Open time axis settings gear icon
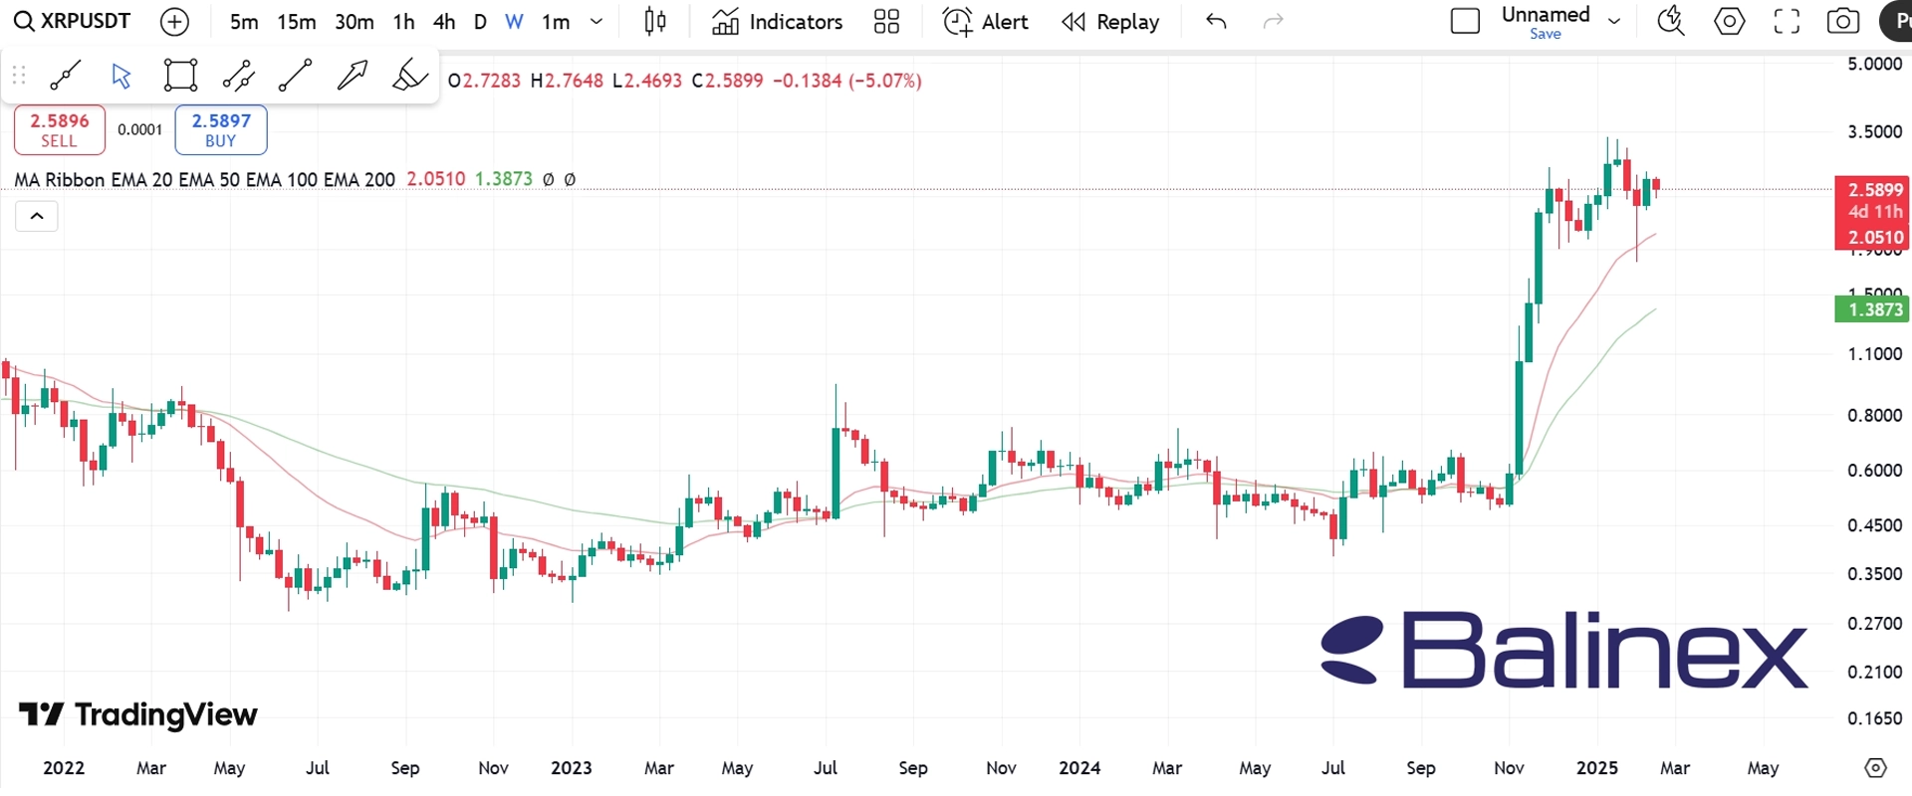Screen dimensions: 1912x796 click(x=1875, y=768)
